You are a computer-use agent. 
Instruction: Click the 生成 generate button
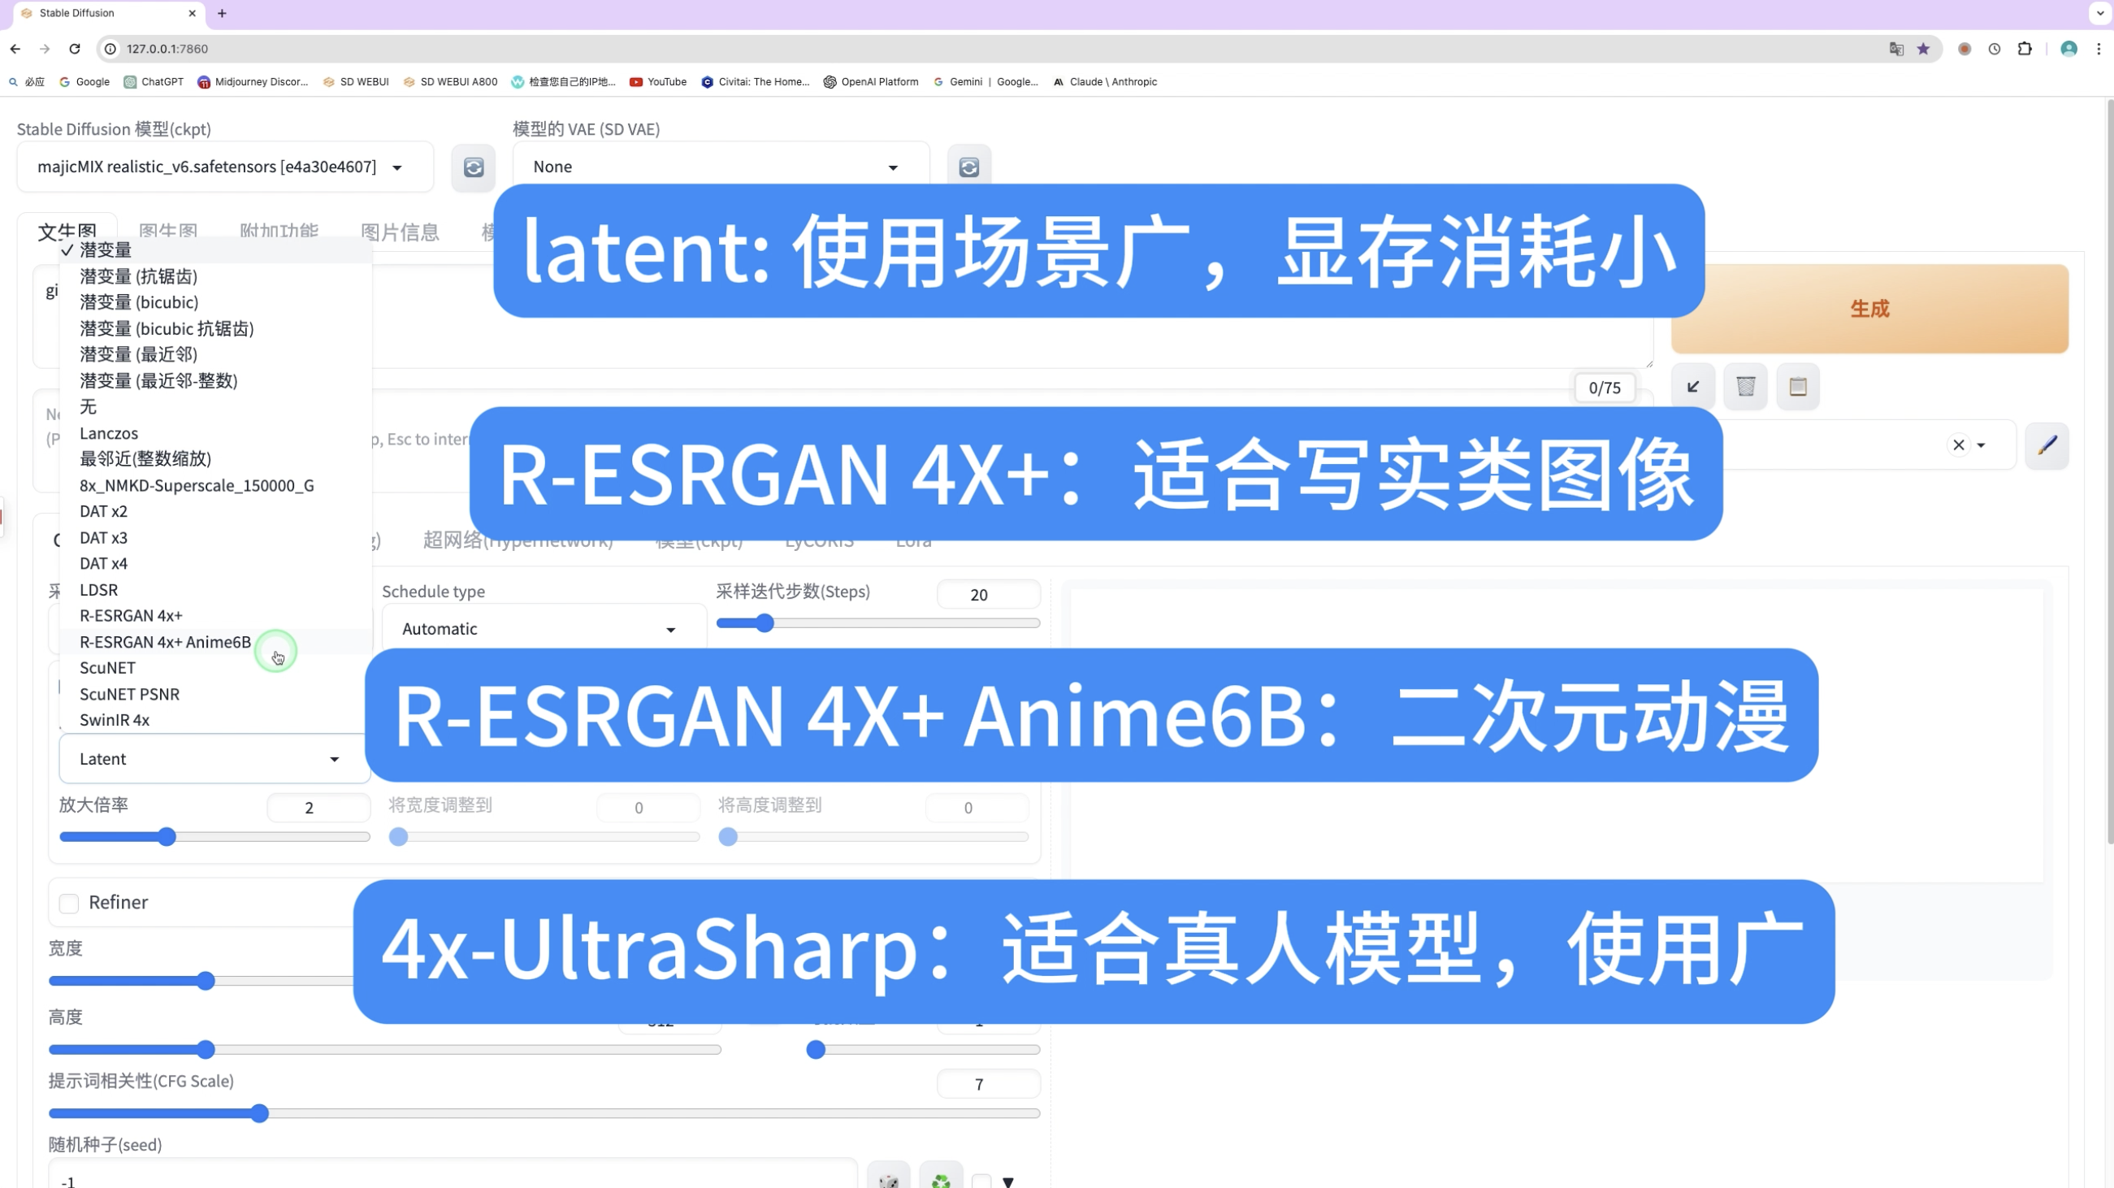point(1869,309)
